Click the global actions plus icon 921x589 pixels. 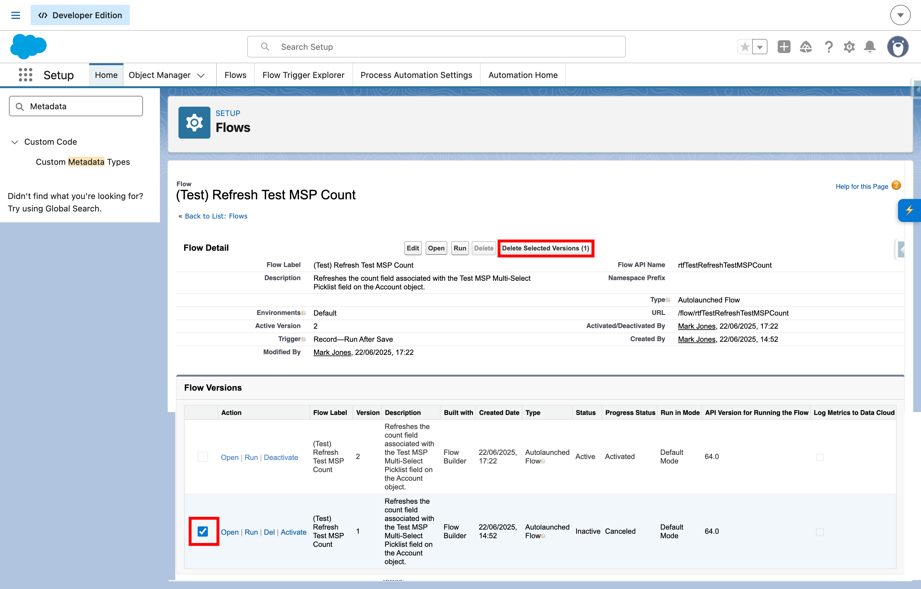[x=783, y=47]
